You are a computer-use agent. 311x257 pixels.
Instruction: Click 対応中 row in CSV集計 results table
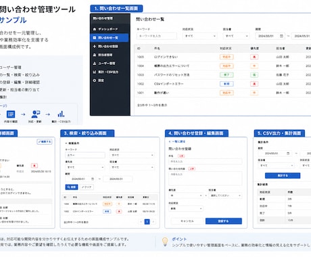pyautogui.click(x=284, y=206)
